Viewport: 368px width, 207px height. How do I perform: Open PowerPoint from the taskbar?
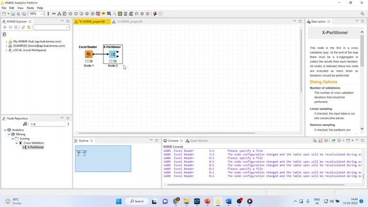pyautogui.click(x=208, y=201)
